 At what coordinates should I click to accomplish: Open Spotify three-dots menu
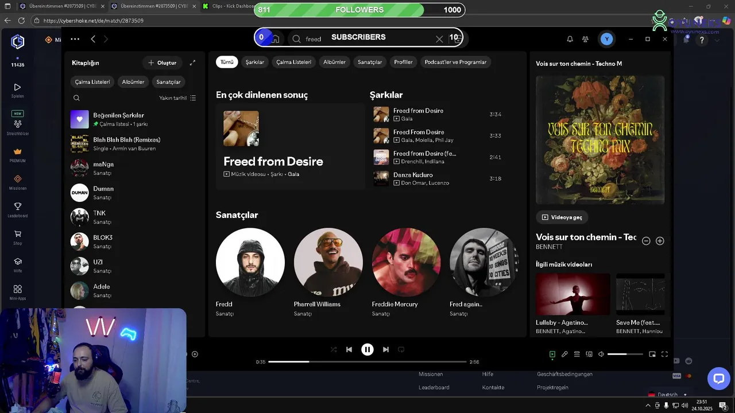point(75,39)
